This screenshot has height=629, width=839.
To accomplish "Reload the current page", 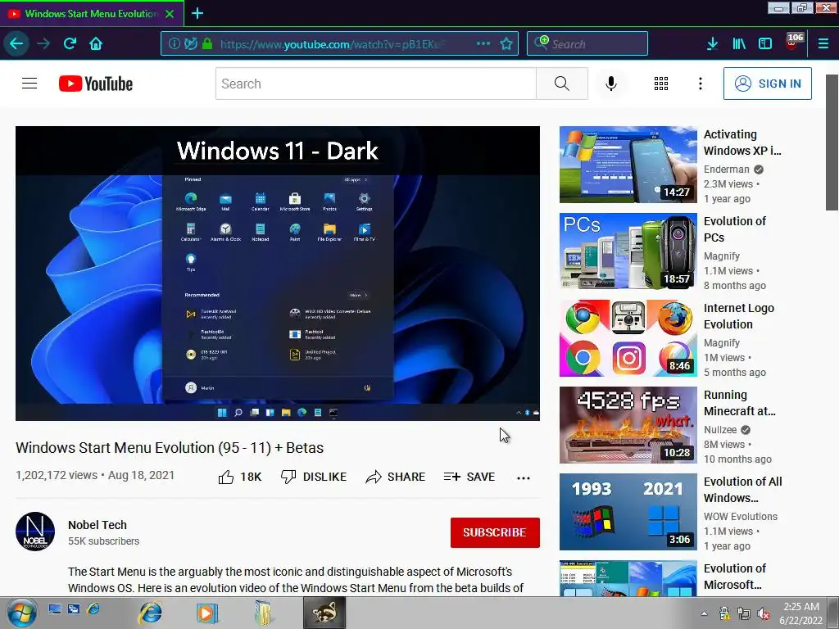I will pyautogui.click(x=70, y=43).
